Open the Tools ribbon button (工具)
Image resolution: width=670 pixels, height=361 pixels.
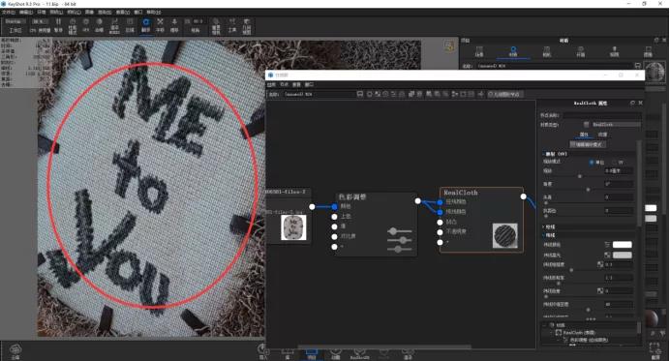coord(232,25)
